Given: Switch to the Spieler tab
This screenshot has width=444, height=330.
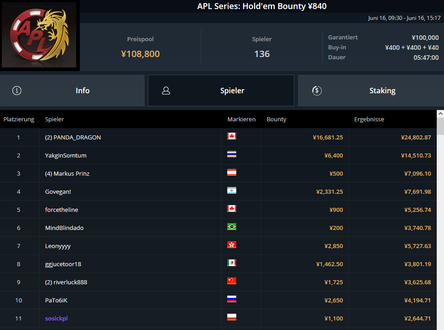Looking at the screenshot, I should pyautogui.click(x=221, y=91).
